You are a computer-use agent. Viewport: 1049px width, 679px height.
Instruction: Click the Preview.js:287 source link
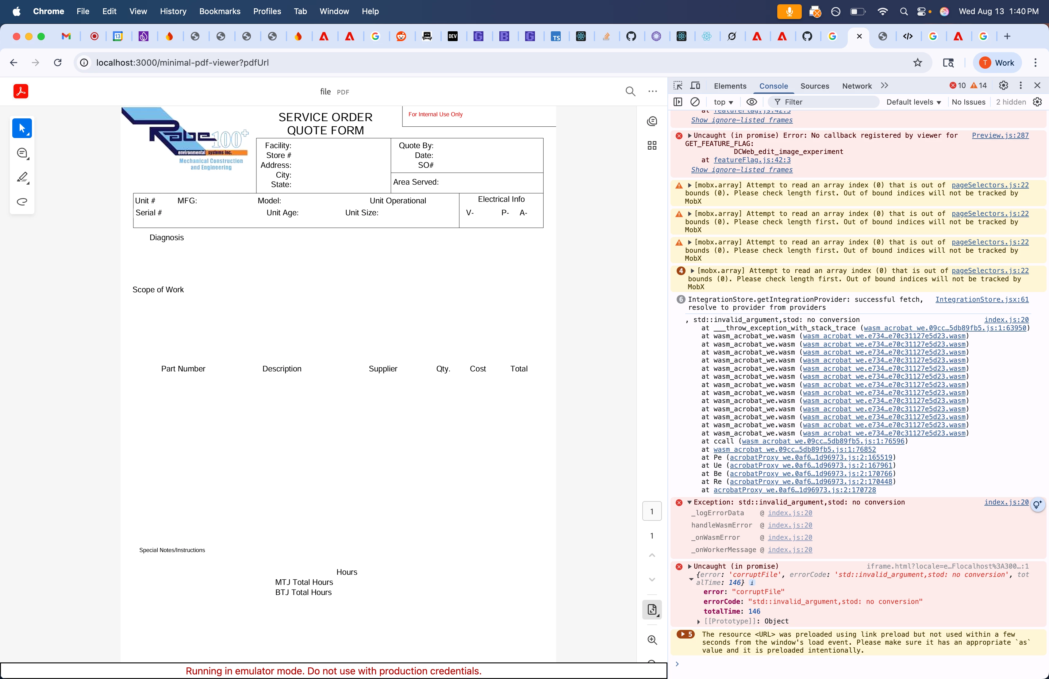coord(1000,135)
